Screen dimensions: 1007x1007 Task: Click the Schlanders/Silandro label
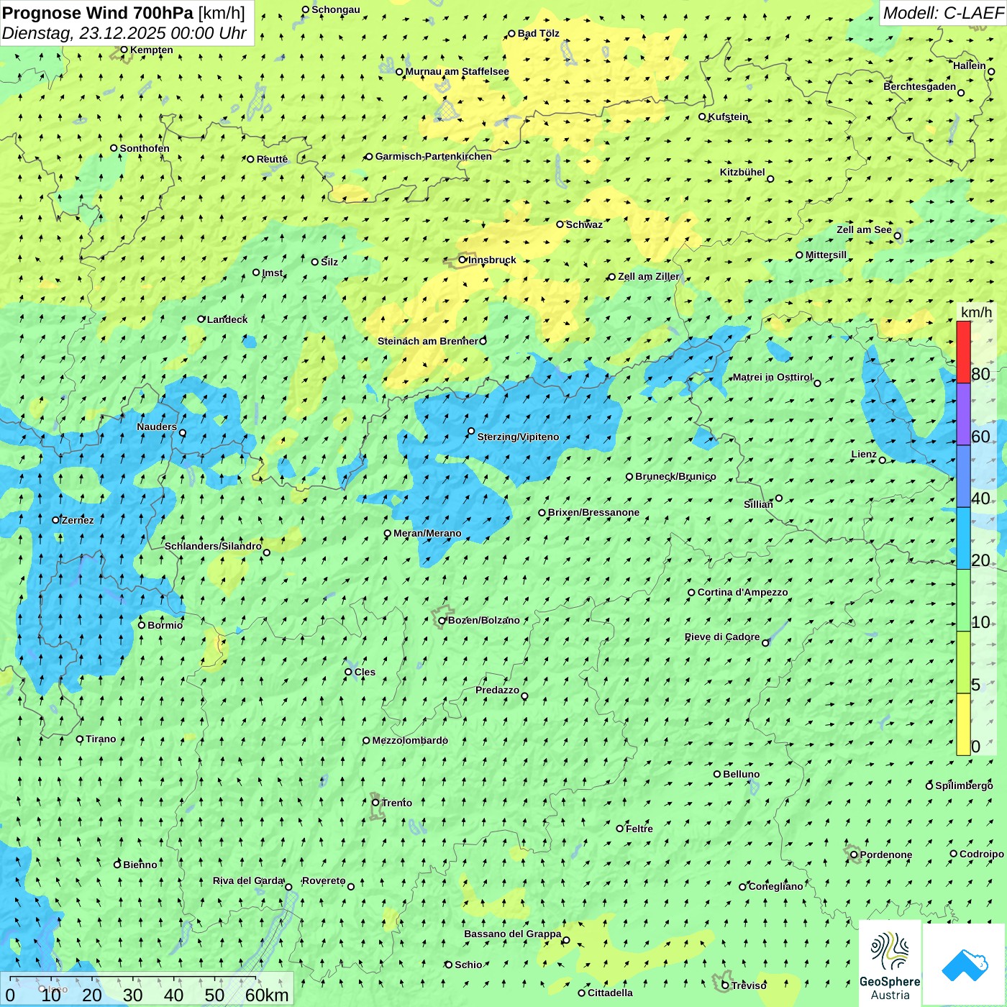(213, 546)
